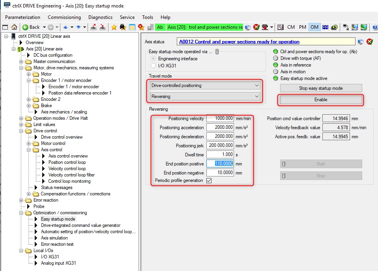Select the Engineering interface radio button
378x271 pixels.
tap(153, 59)
